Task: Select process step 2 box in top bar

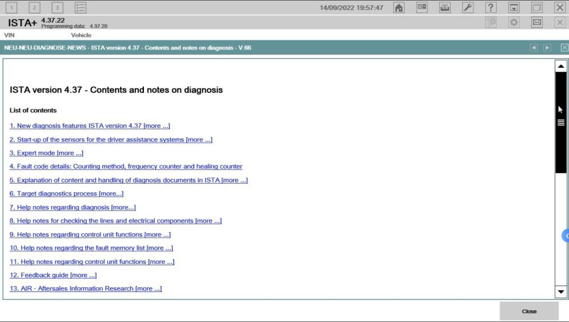Action: click(x=35, y=7)
